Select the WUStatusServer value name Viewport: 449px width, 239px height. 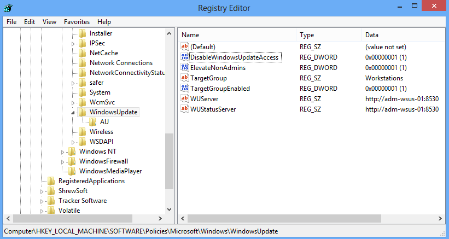point(213,109)
